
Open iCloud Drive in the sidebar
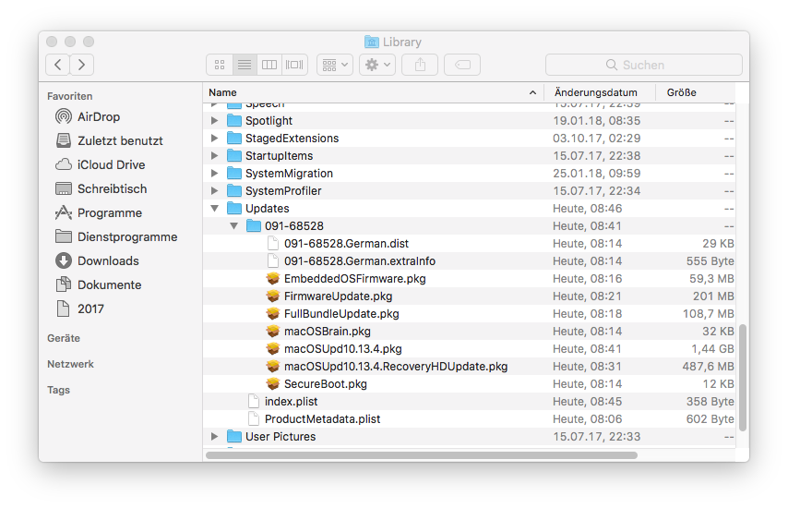coord(100,165)
